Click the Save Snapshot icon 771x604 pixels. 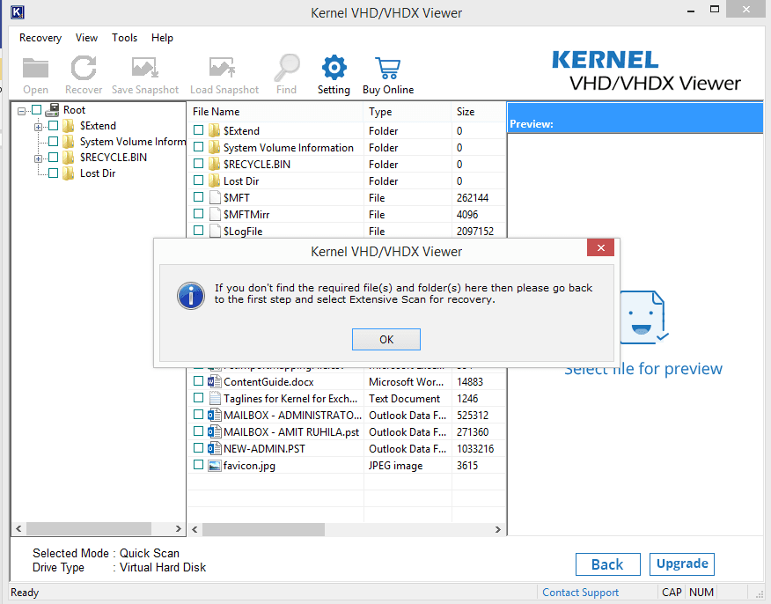[x=144, y=69]
